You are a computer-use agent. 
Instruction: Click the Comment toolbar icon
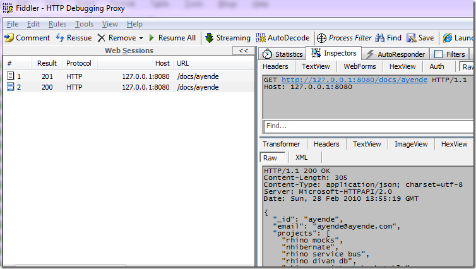click(x=9, y=38)
